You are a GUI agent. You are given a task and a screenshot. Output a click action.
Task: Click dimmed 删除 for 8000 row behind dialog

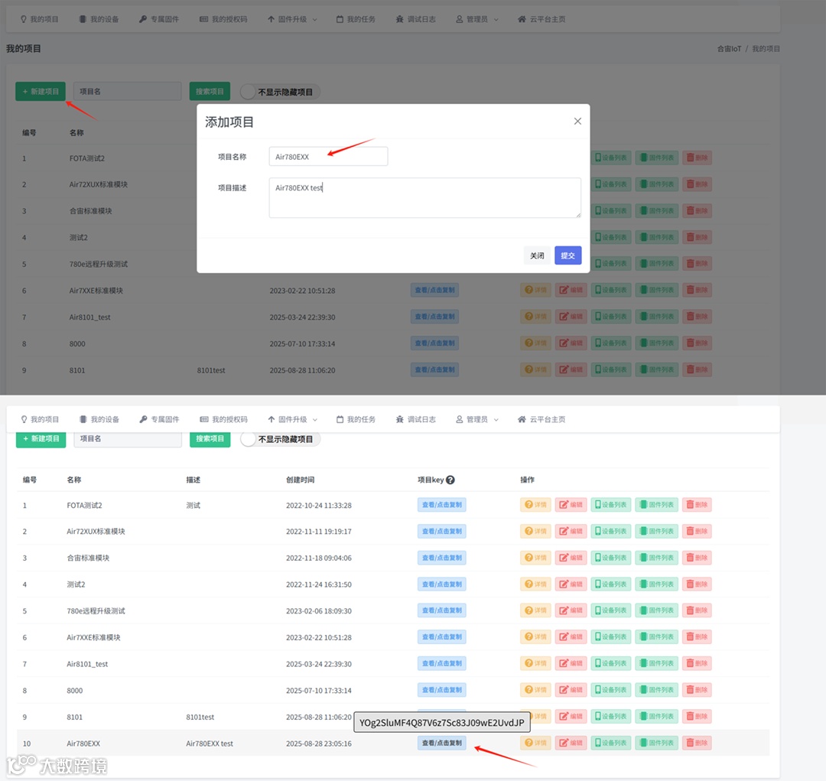pyautogui.click(x=697, y=343)
